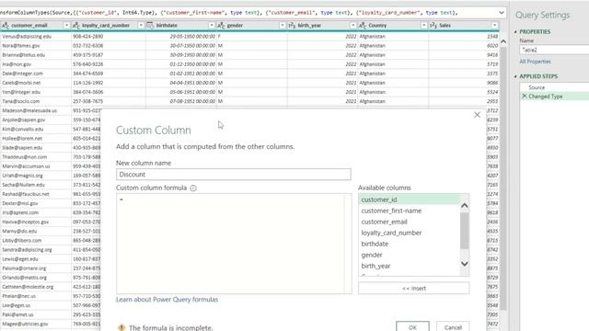Expand the formula bar chevron
Screen dimensions: 589x331
pyautogui.click(x=502, y=13)
